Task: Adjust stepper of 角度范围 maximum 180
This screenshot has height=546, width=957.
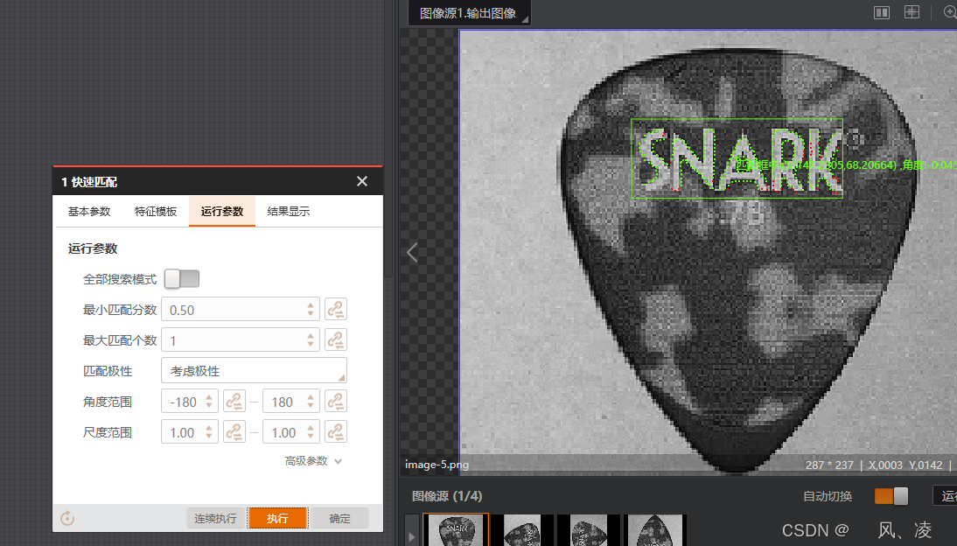Action: (311, 402)
